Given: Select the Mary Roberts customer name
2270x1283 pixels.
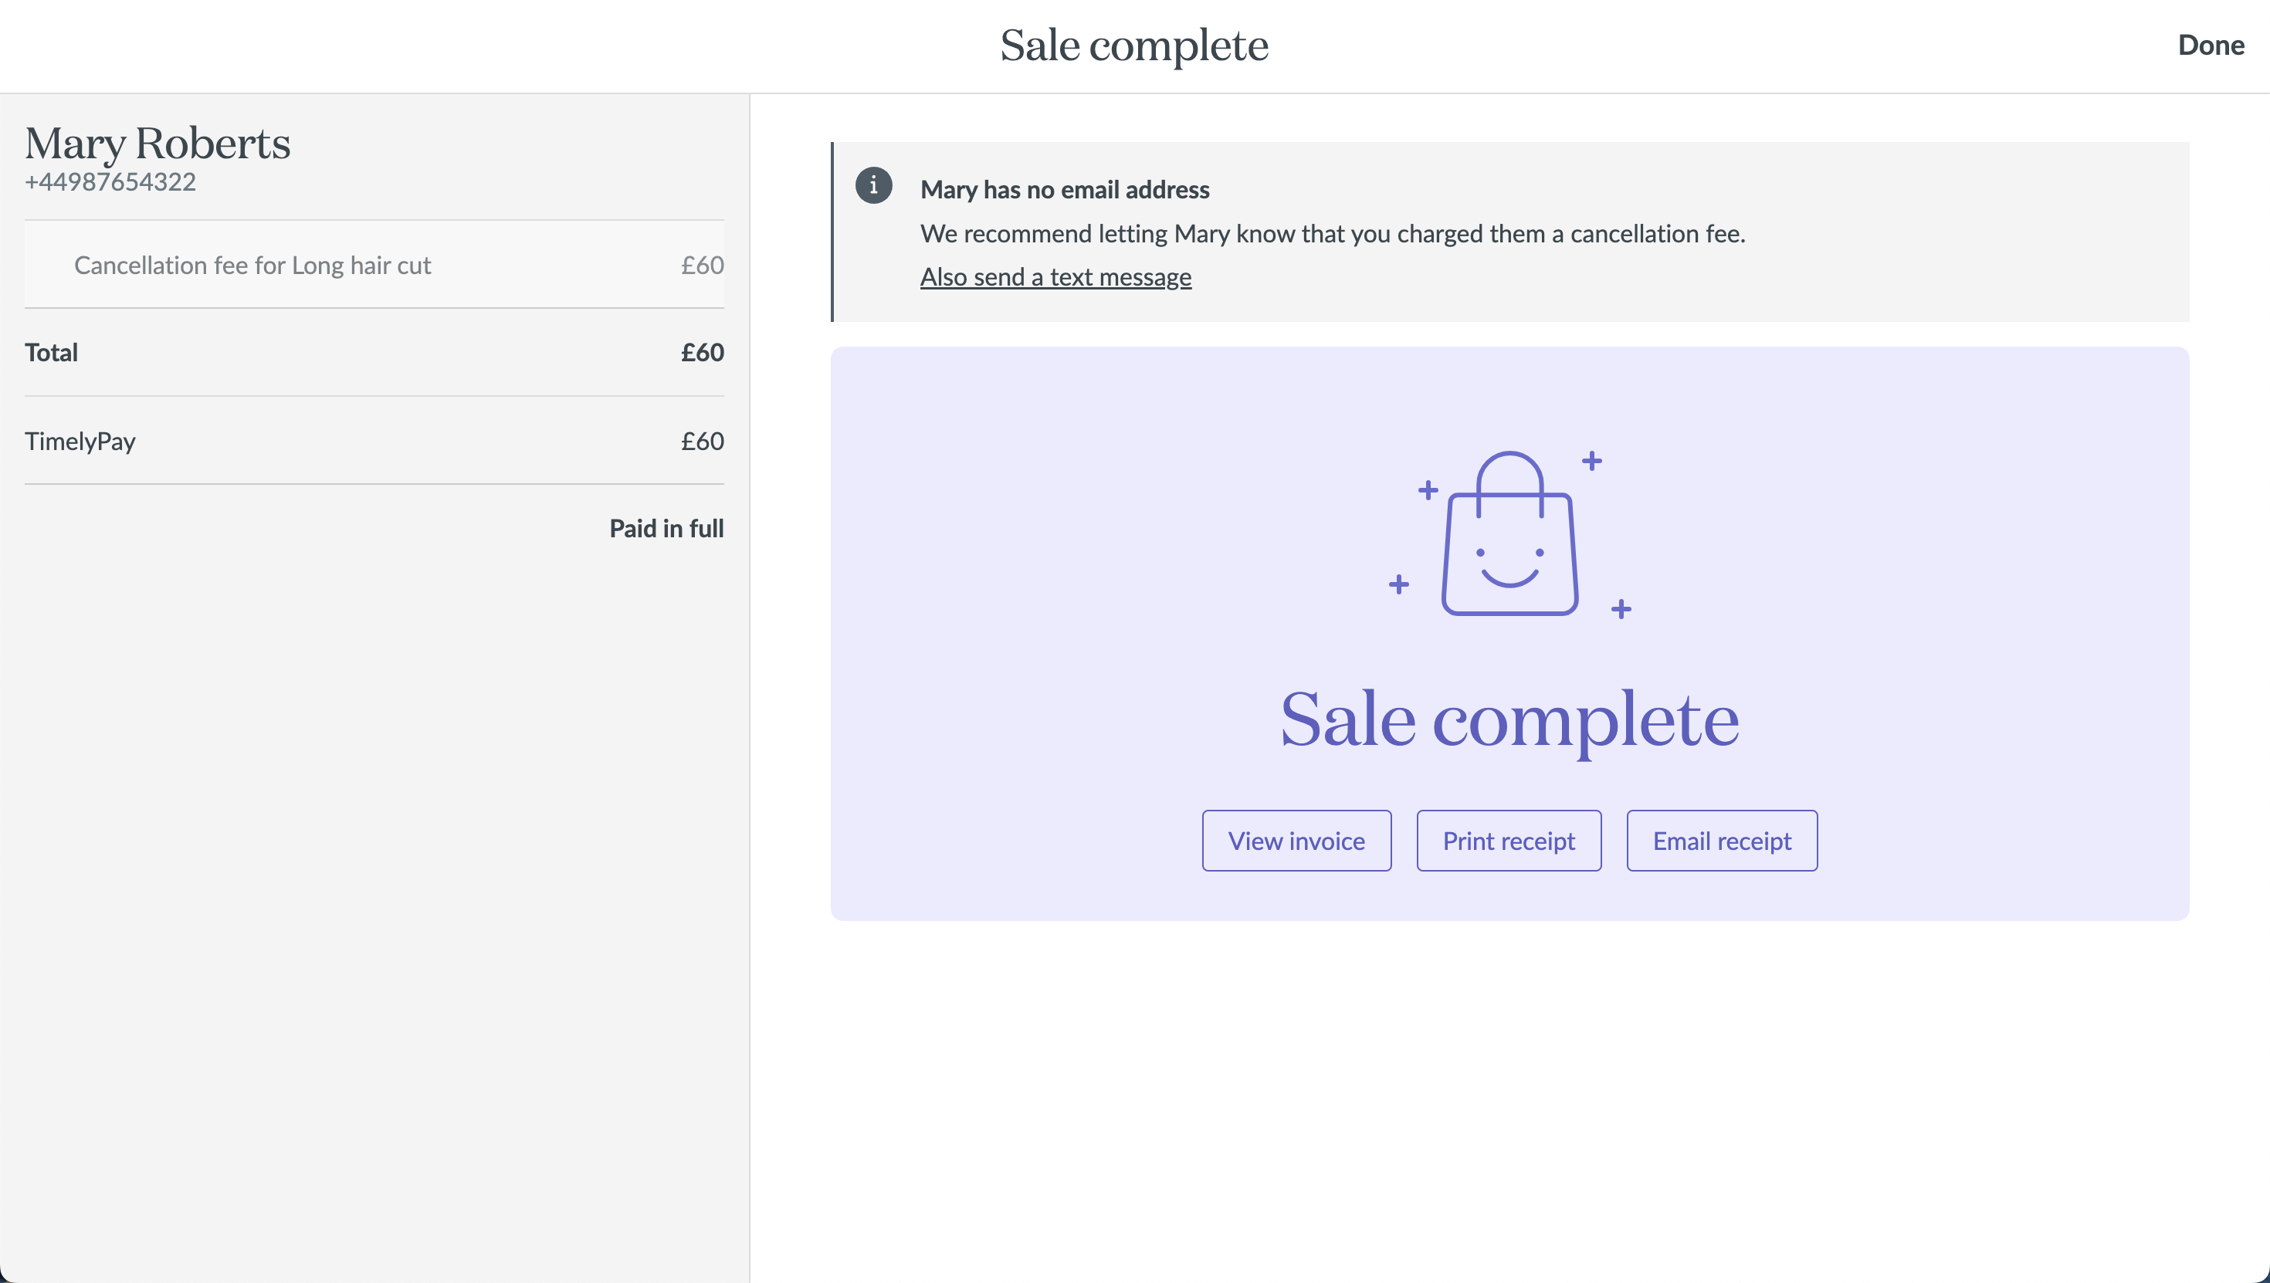Looking at the screenshot, I should 158,144.
